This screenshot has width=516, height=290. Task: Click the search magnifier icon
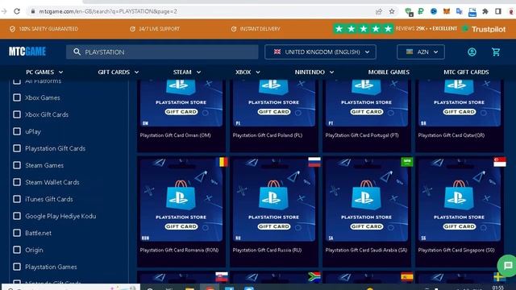[x=77, y=52]
